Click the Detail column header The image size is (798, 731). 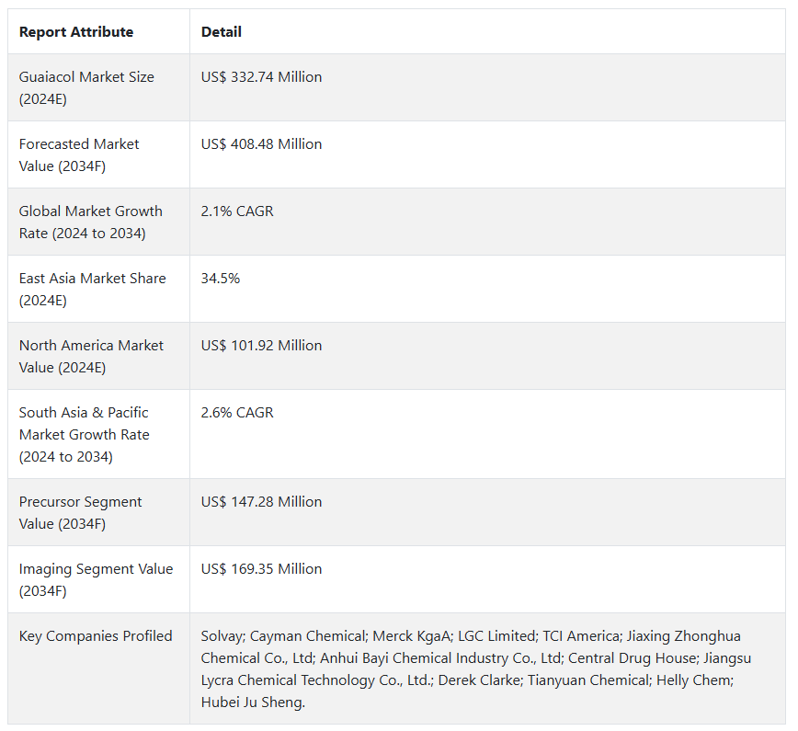(222, 32)
